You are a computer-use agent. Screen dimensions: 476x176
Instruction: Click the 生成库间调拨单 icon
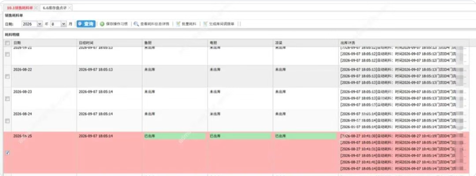coord(205,24)
